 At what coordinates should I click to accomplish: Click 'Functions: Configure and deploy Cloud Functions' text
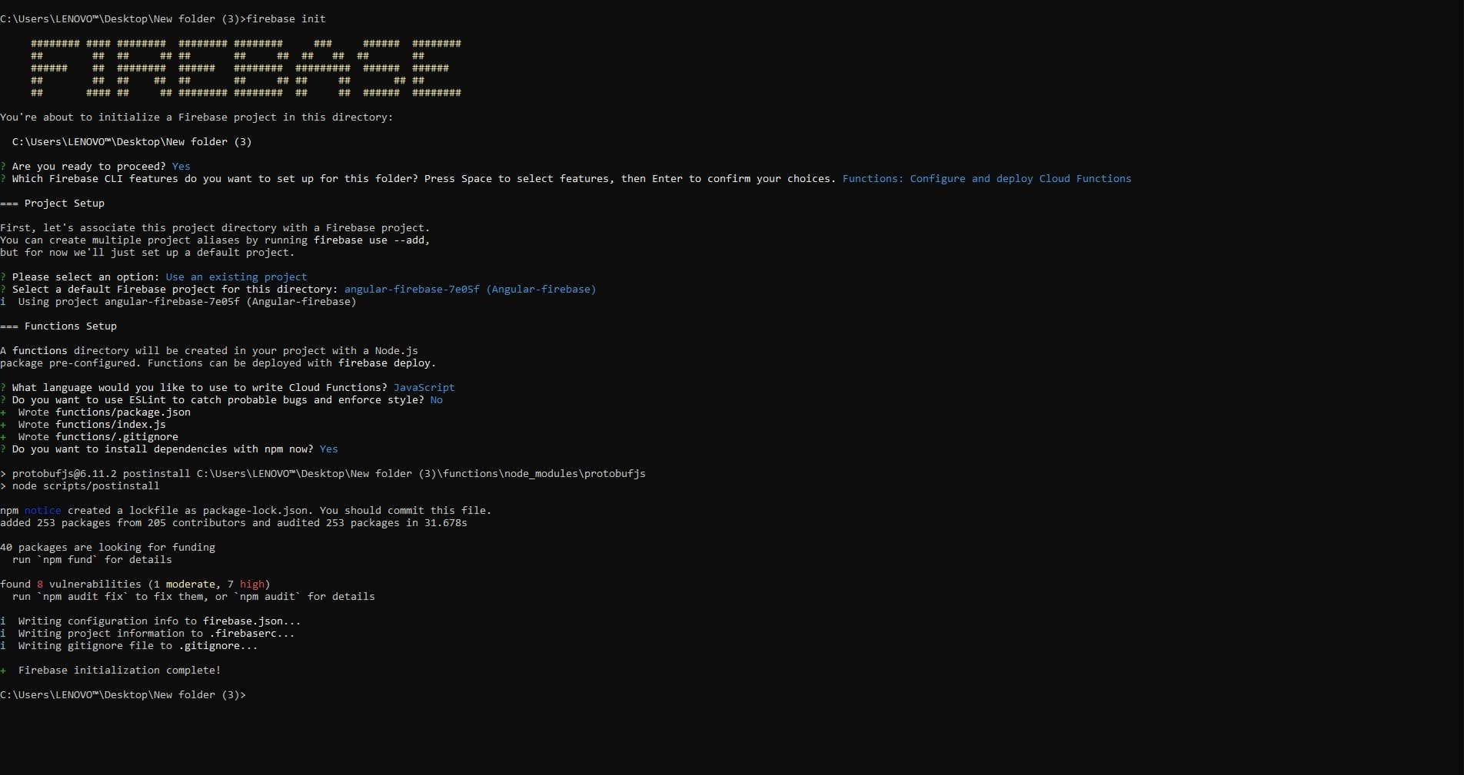pyautogui.click(x=986, y=179)
